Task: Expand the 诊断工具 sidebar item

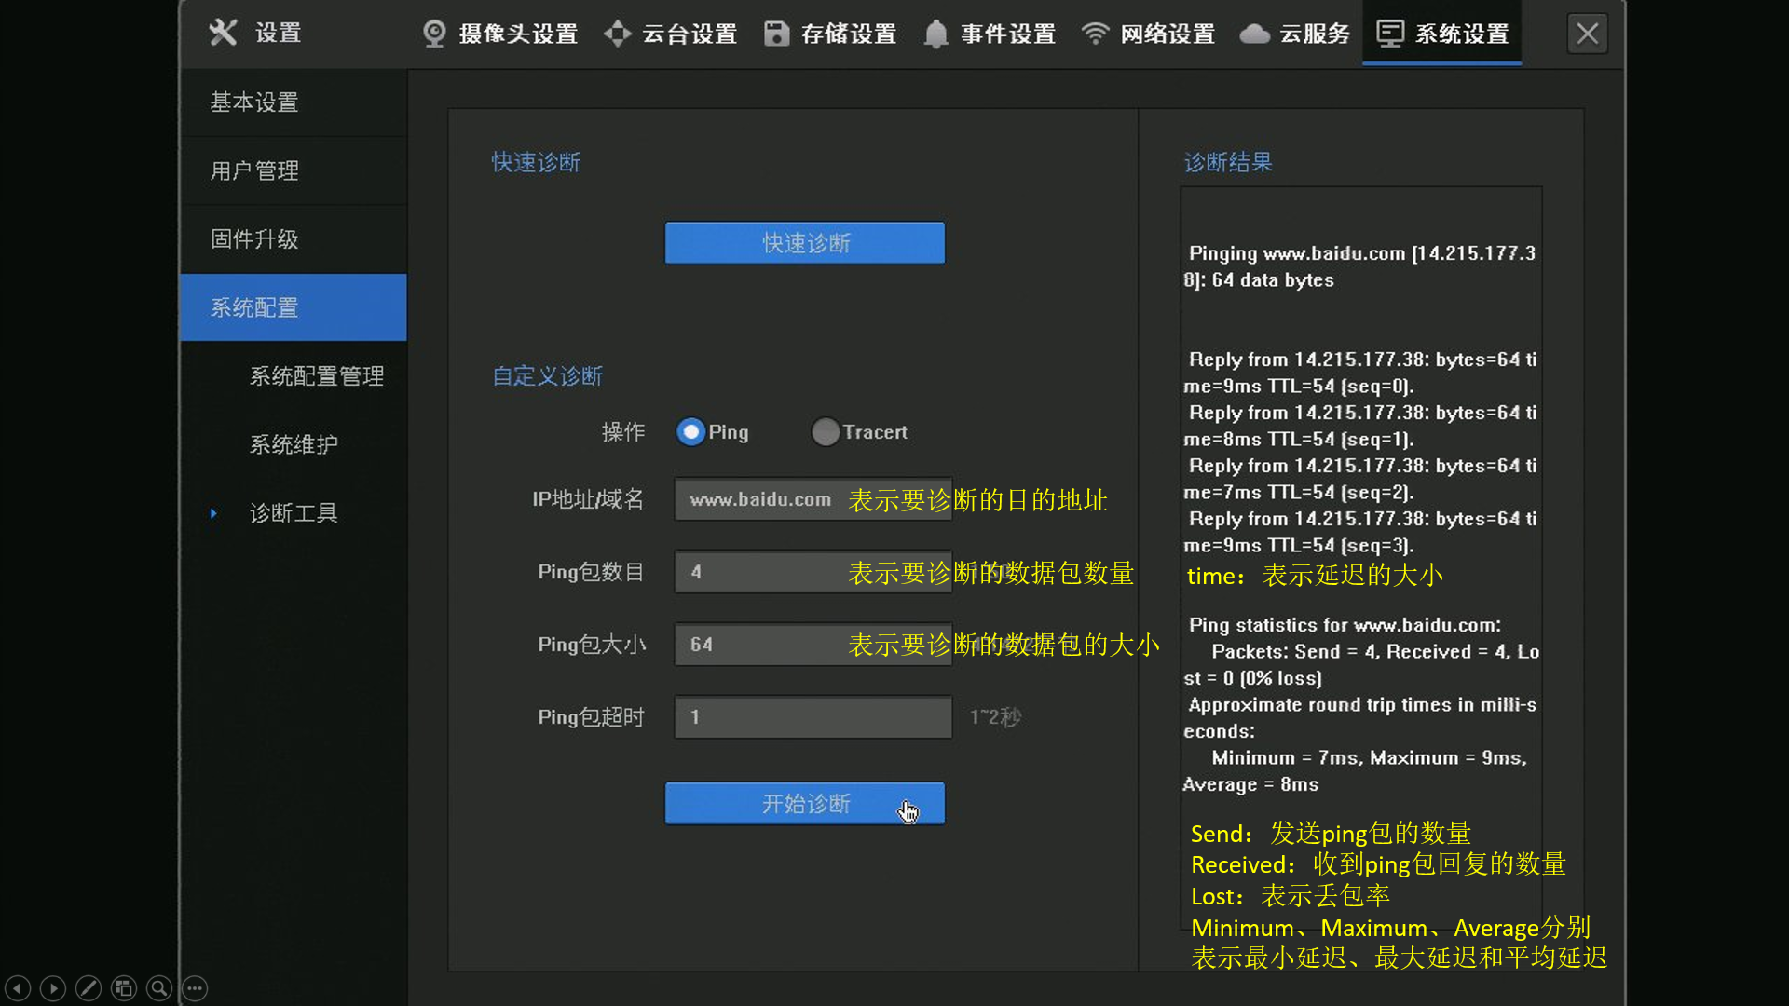Action: (x=293, y=513)
